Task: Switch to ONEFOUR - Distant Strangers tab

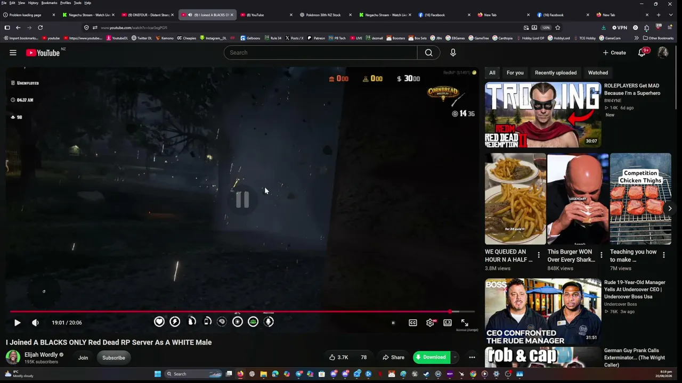Action: pos(148,15)
